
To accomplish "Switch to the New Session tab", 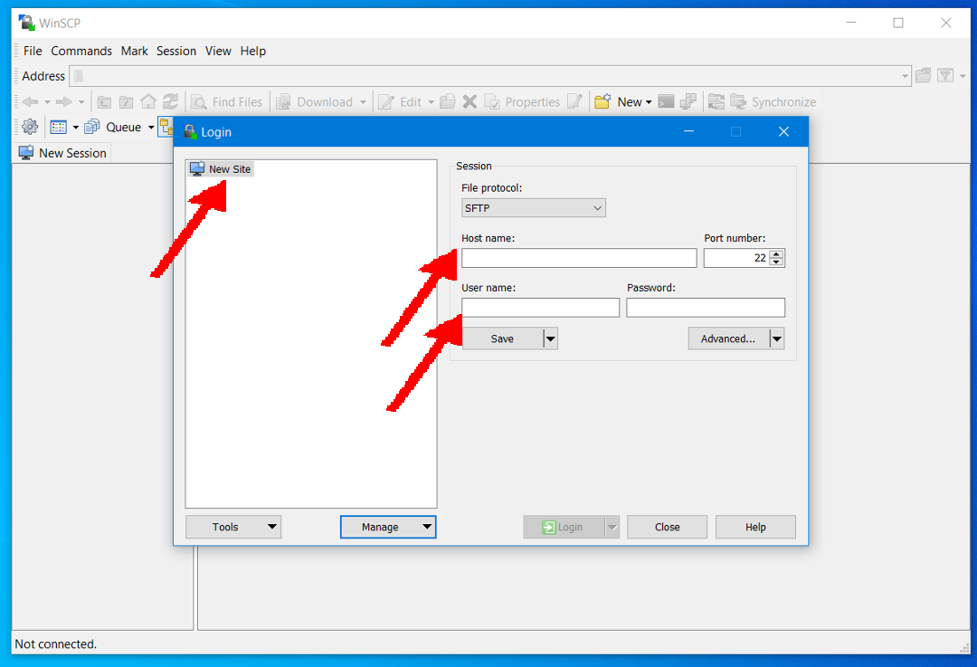I will [x=62, y=153].
